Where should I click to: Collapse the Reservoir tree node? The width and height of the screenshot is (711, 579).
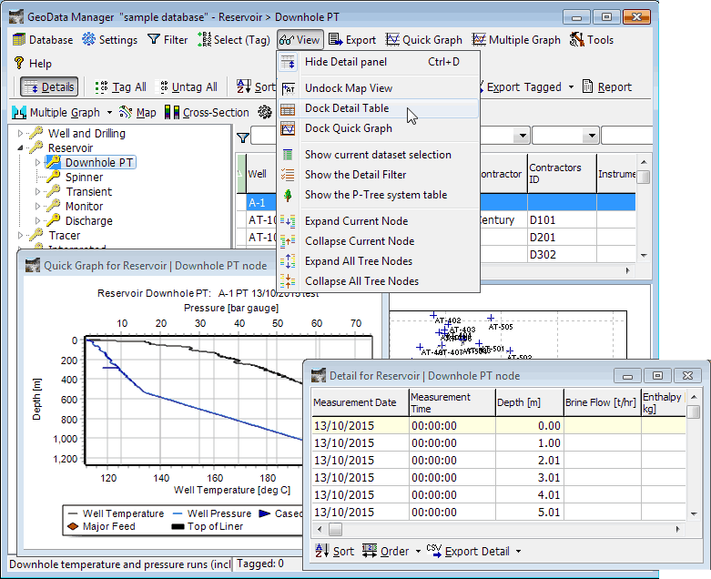pyautogui.click(x=20, y=147)
